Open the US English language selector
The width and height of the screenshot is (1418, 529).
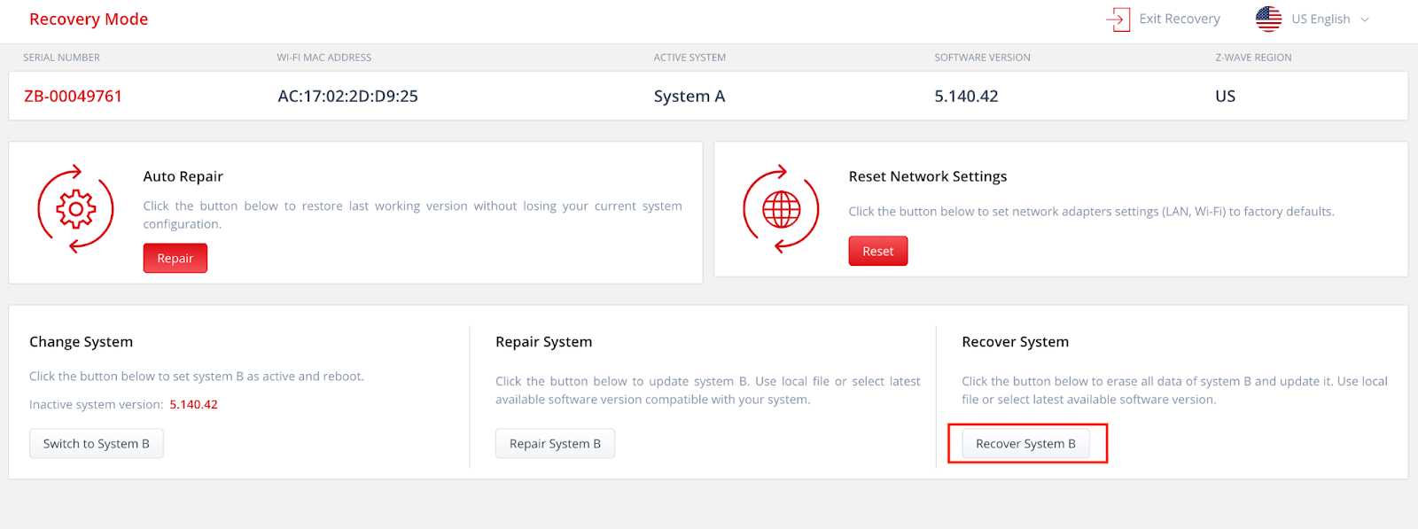(1313, 19)
